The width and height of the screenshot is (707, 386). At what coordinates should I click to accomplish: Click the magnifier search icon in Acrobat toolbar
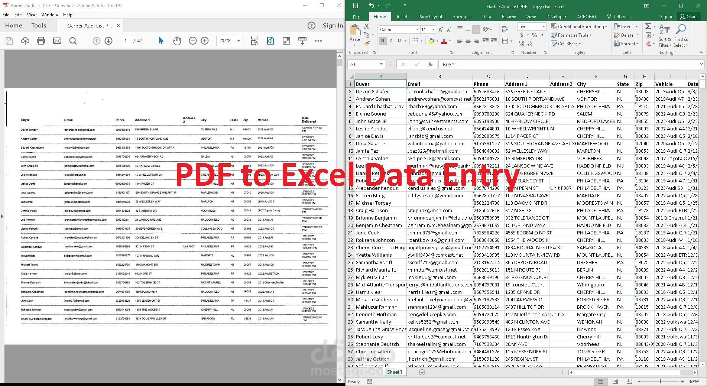[x=73, y=41]
